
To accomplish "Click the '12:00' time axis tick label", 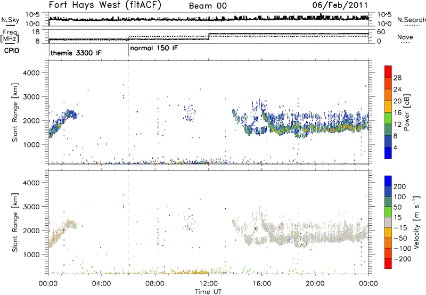I will pyautogui.click(x=208, y=284).
